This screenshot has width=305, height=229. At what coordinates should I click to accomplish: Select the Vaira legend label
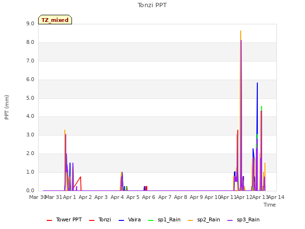134,219
